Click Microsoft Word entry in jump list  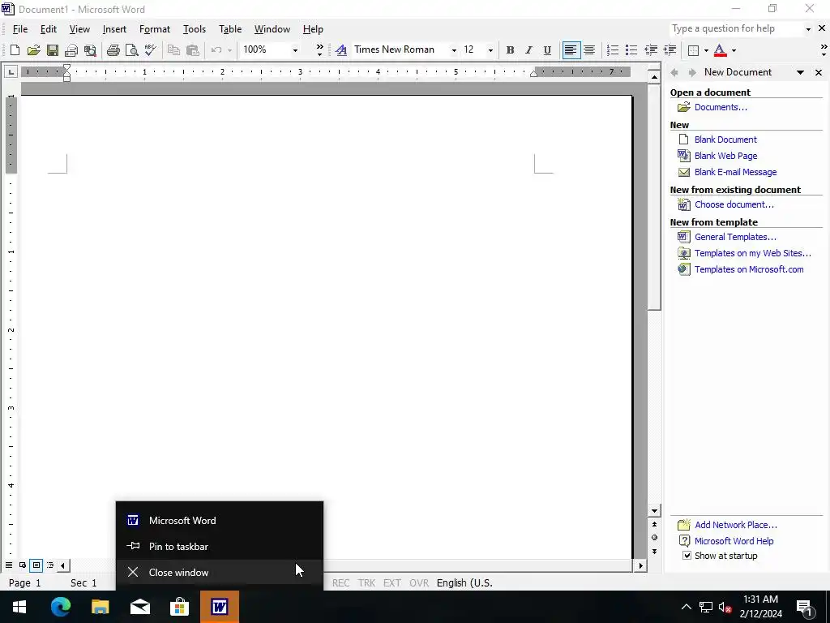220,520
